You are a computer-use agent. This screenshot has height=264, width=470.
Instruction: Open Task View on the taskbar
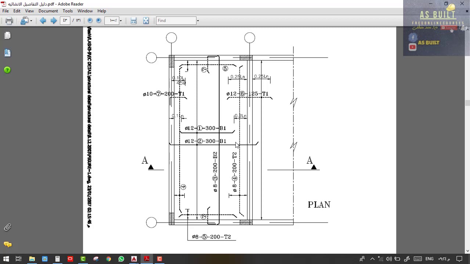(x=19, y=259)
